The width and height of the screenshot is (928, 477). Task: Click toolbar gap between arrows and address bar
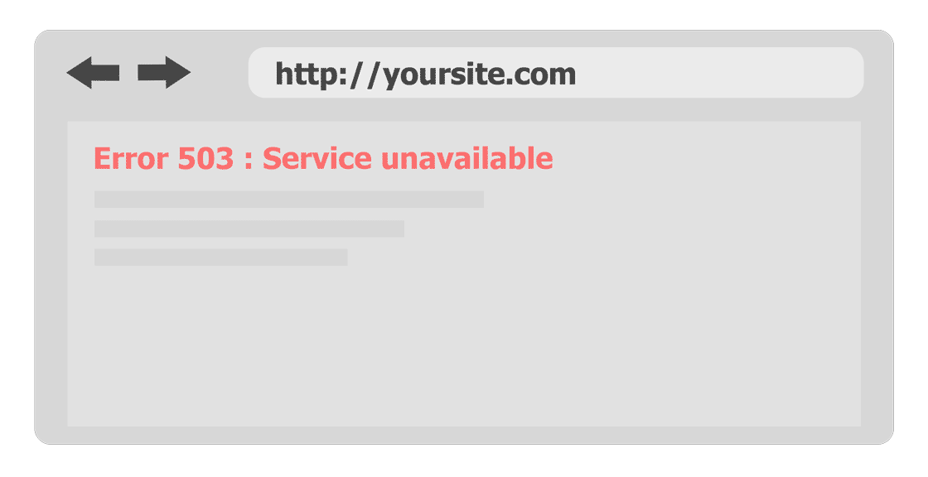pos(220,73)
